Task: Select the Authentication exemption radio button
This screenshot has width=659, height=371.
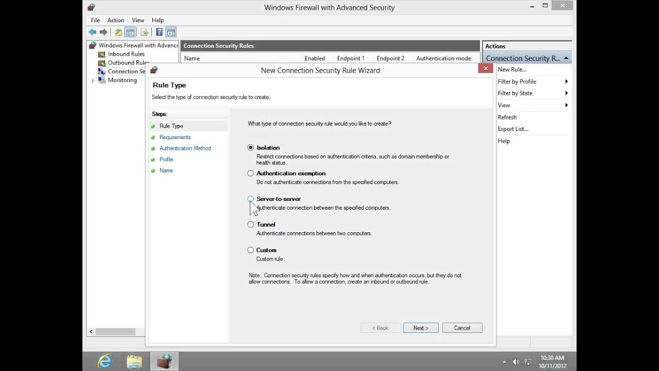Action: point(251,173)
